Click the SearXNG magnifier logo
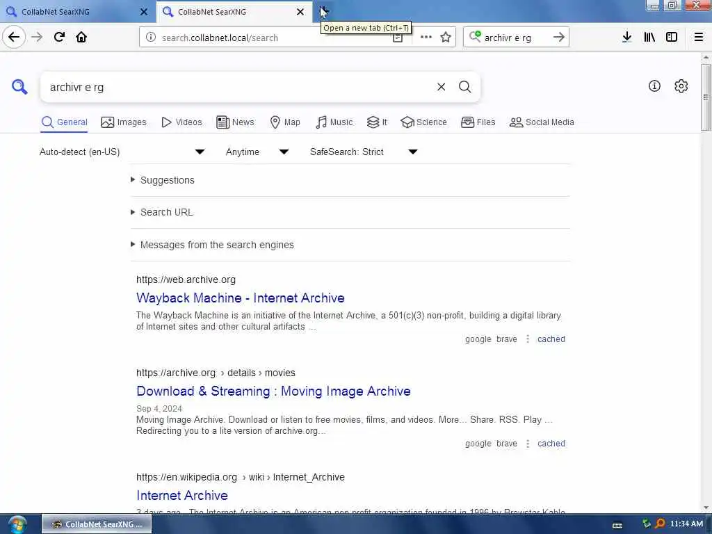Image resolution: width=712 pixels, height=534 pixels. [19, 86]
